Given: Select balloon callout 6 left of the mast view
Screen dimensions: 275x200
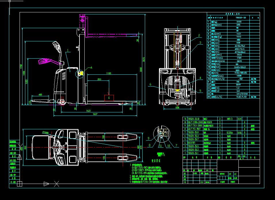Looking at the screenshot, I should (x=150, y=85).
